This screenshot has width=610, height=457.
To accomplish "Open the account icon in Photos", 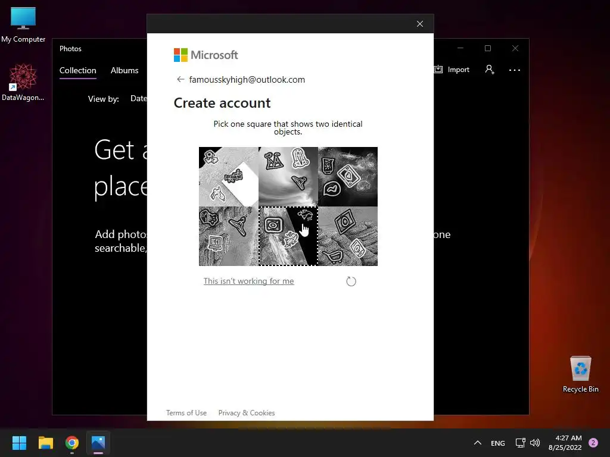I will pos(490,70).
